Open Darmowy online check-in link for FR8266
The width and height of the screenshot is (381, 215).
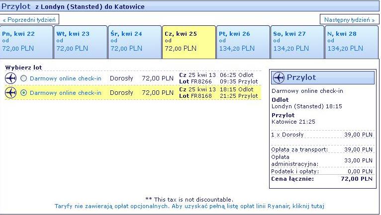click(66, 78)
